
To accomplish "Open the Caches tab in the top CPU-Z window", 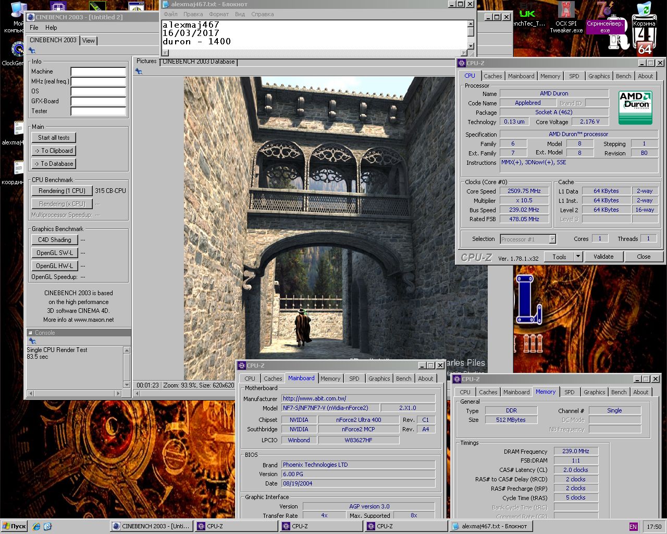I will pyautogui.click(x=492, y=76).
